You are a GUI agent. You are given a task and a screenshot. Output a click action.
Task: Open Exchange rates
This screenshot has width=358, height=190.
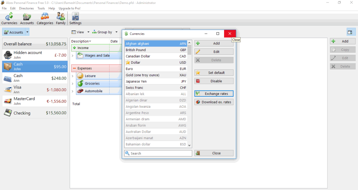pos(214,94)
